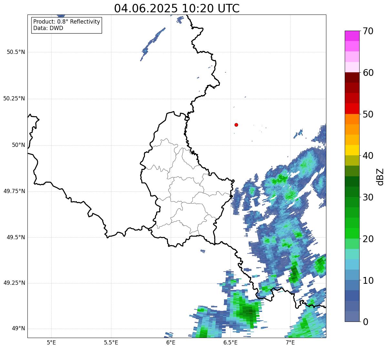This screenshot has height=349, width=388.
Task: Click the "5°E" longitude label
Action: (x=51, y=342)
